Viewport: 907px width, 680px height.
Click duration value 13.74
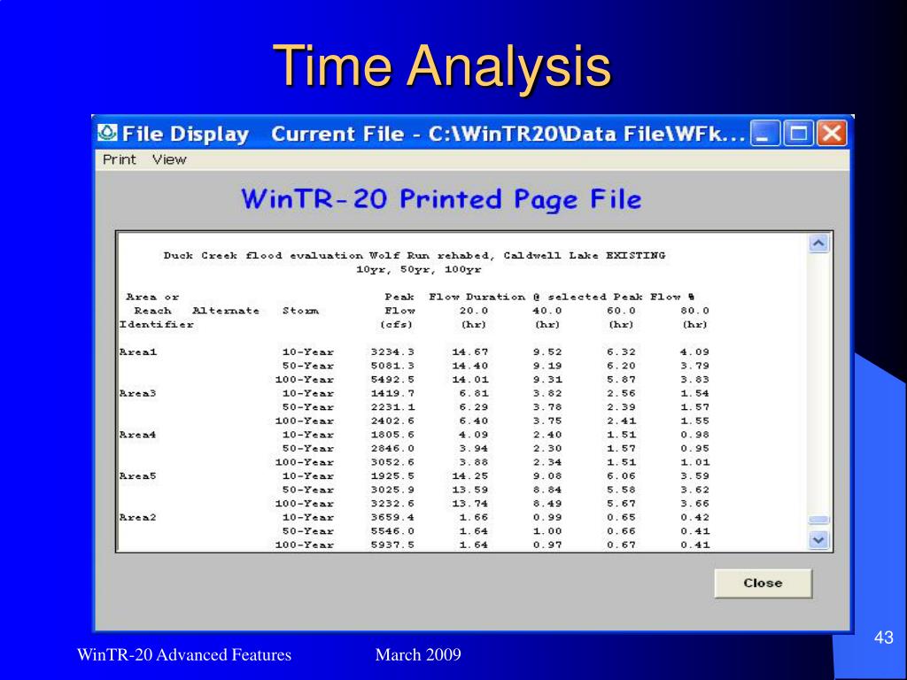point(470,504)
